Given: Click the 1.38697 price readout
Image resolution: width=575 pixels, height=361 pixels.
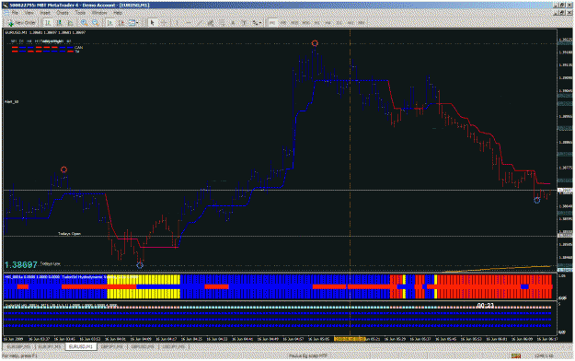Looking at the screenshot, I should coord(21,265).
